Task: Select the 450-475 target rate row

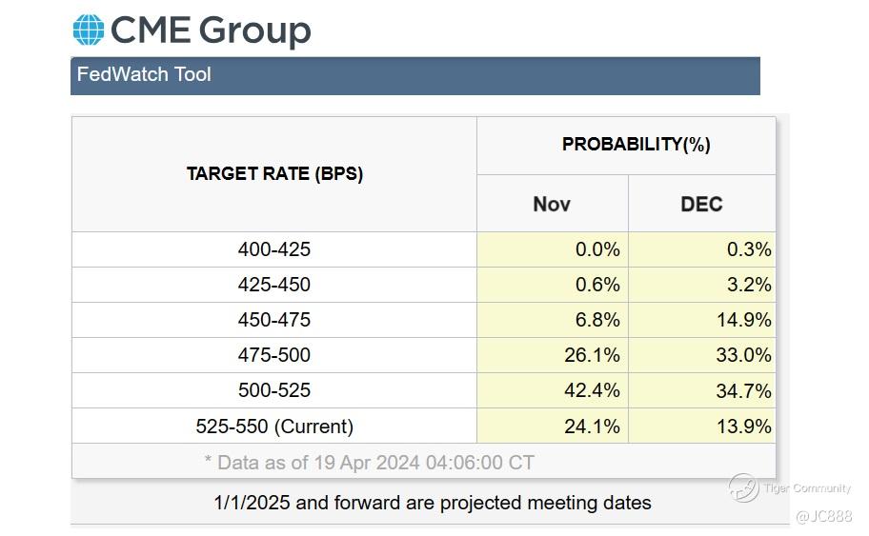Action: point(274,320)
